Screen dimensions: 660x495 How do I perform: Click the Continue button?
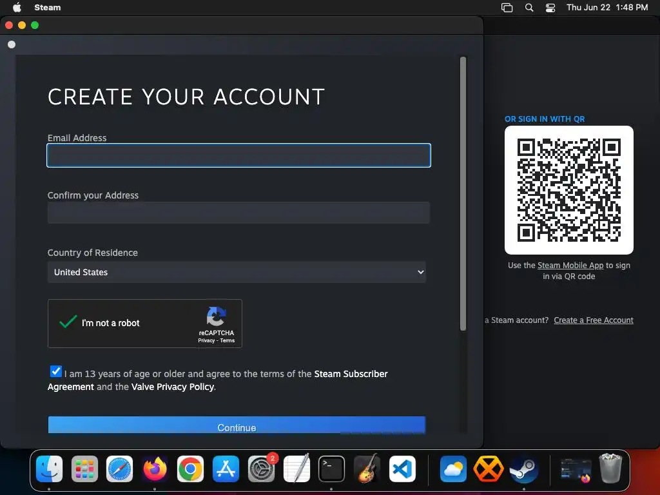[x=237, y=425]
